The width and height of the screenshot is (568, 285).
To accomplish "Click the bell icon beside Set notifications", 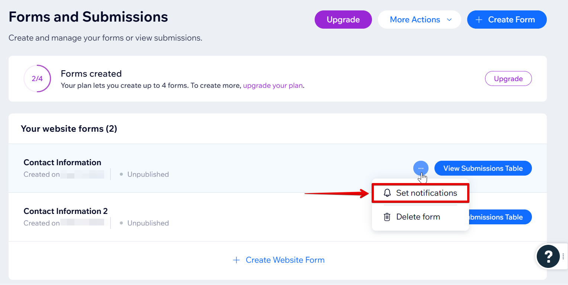I will (387, 193).
